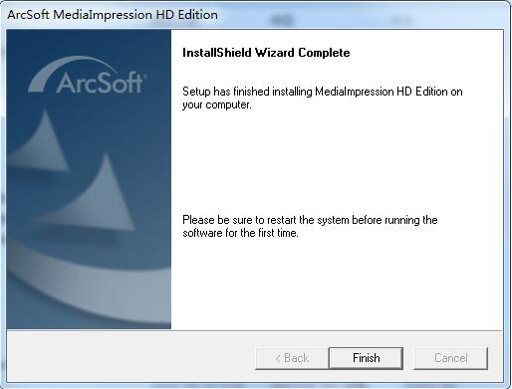Click the words your computer in the message
The image size is (512, 389).
pyautogui.click(x=216, y=105)
